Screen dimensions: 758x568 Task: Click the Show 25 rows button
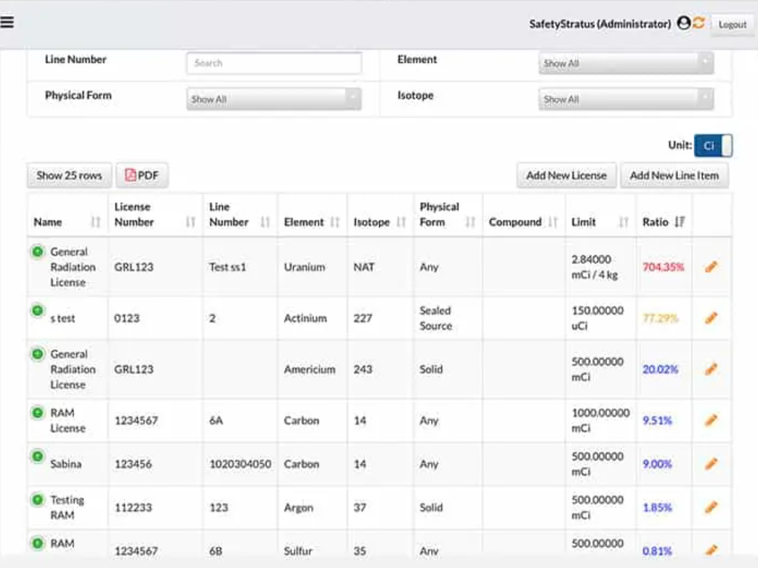coord(68,174)
